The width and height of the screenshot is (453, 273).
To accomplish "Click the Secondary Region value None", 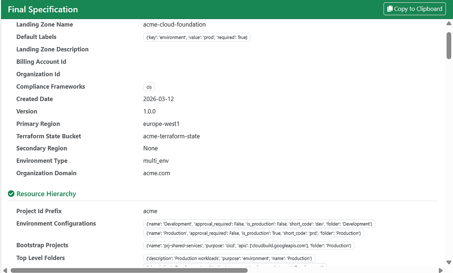I will [150, 148].
